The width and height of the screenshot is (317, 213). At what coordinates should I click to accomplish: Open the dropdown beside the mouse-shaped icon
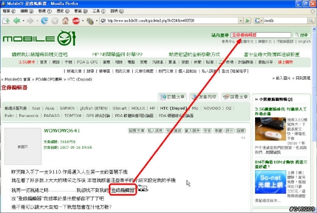(97, 21)
